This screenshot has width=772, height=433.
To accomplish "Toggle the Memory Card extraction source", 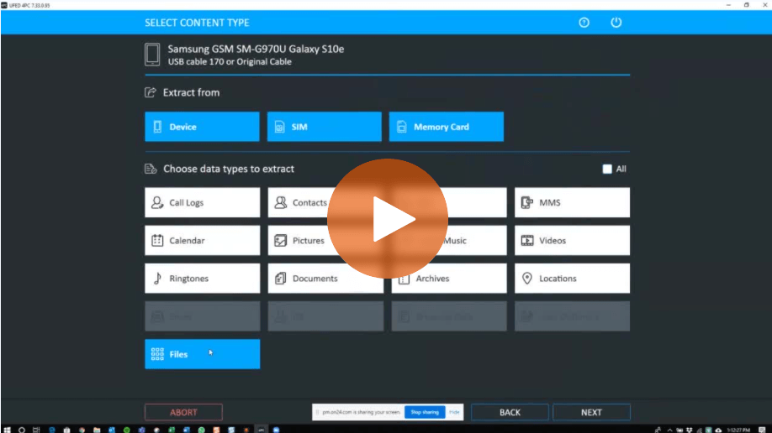I will pos(446,127).
